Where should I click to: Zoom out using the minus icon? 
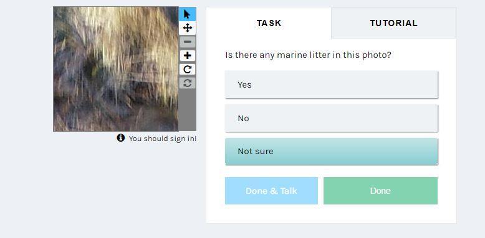click(187, 42)
